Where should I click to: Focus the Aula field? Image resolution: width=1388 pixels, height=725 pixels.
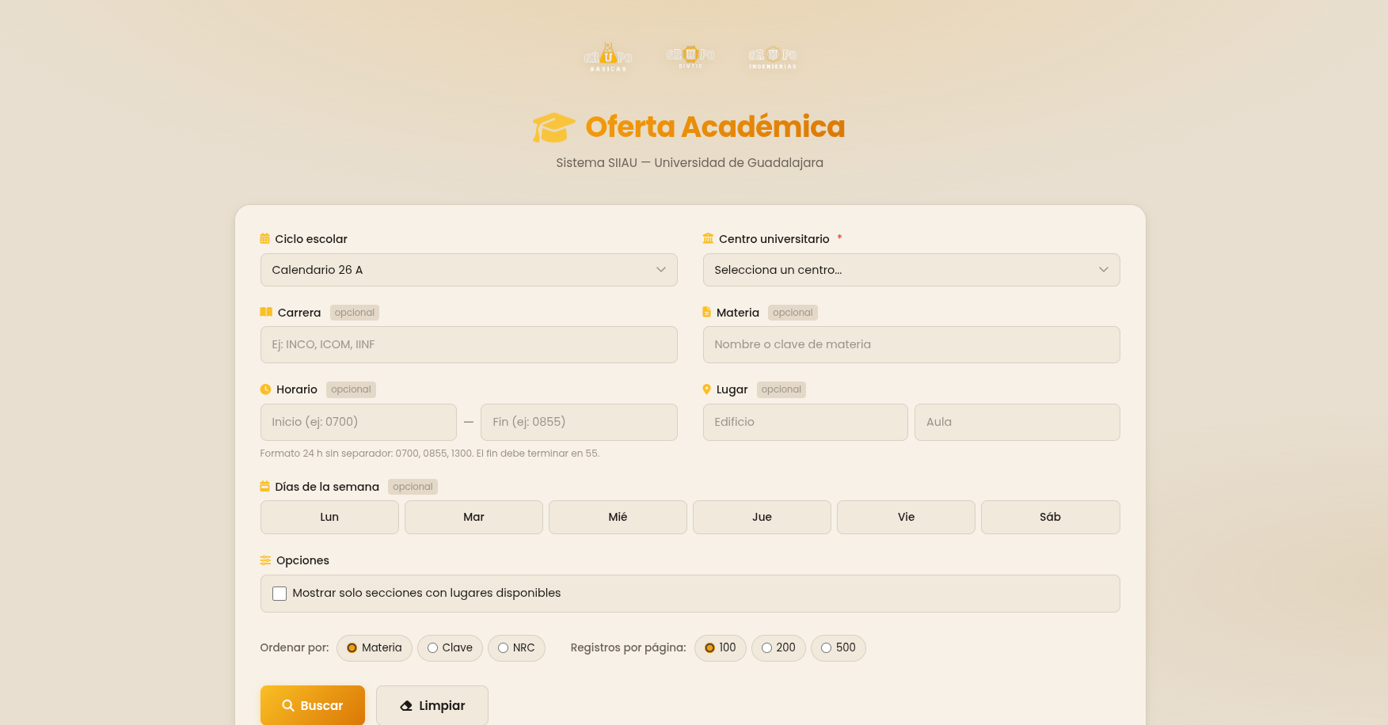point(1017,422)
